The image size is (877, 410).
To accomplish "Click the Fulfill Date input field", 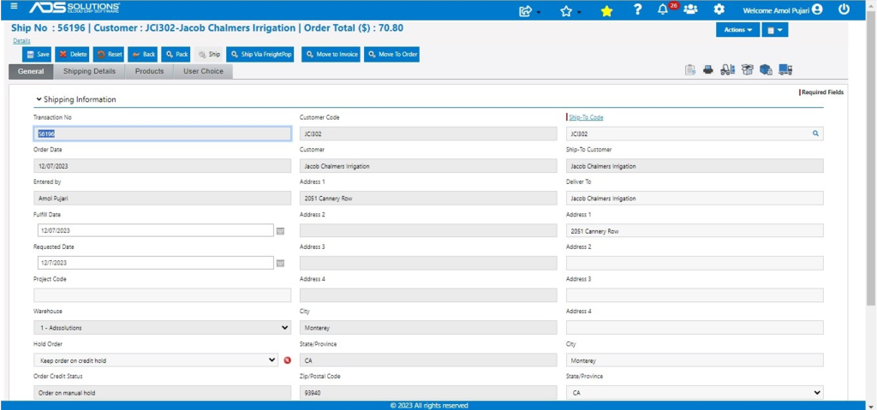I will coord(156,230).
